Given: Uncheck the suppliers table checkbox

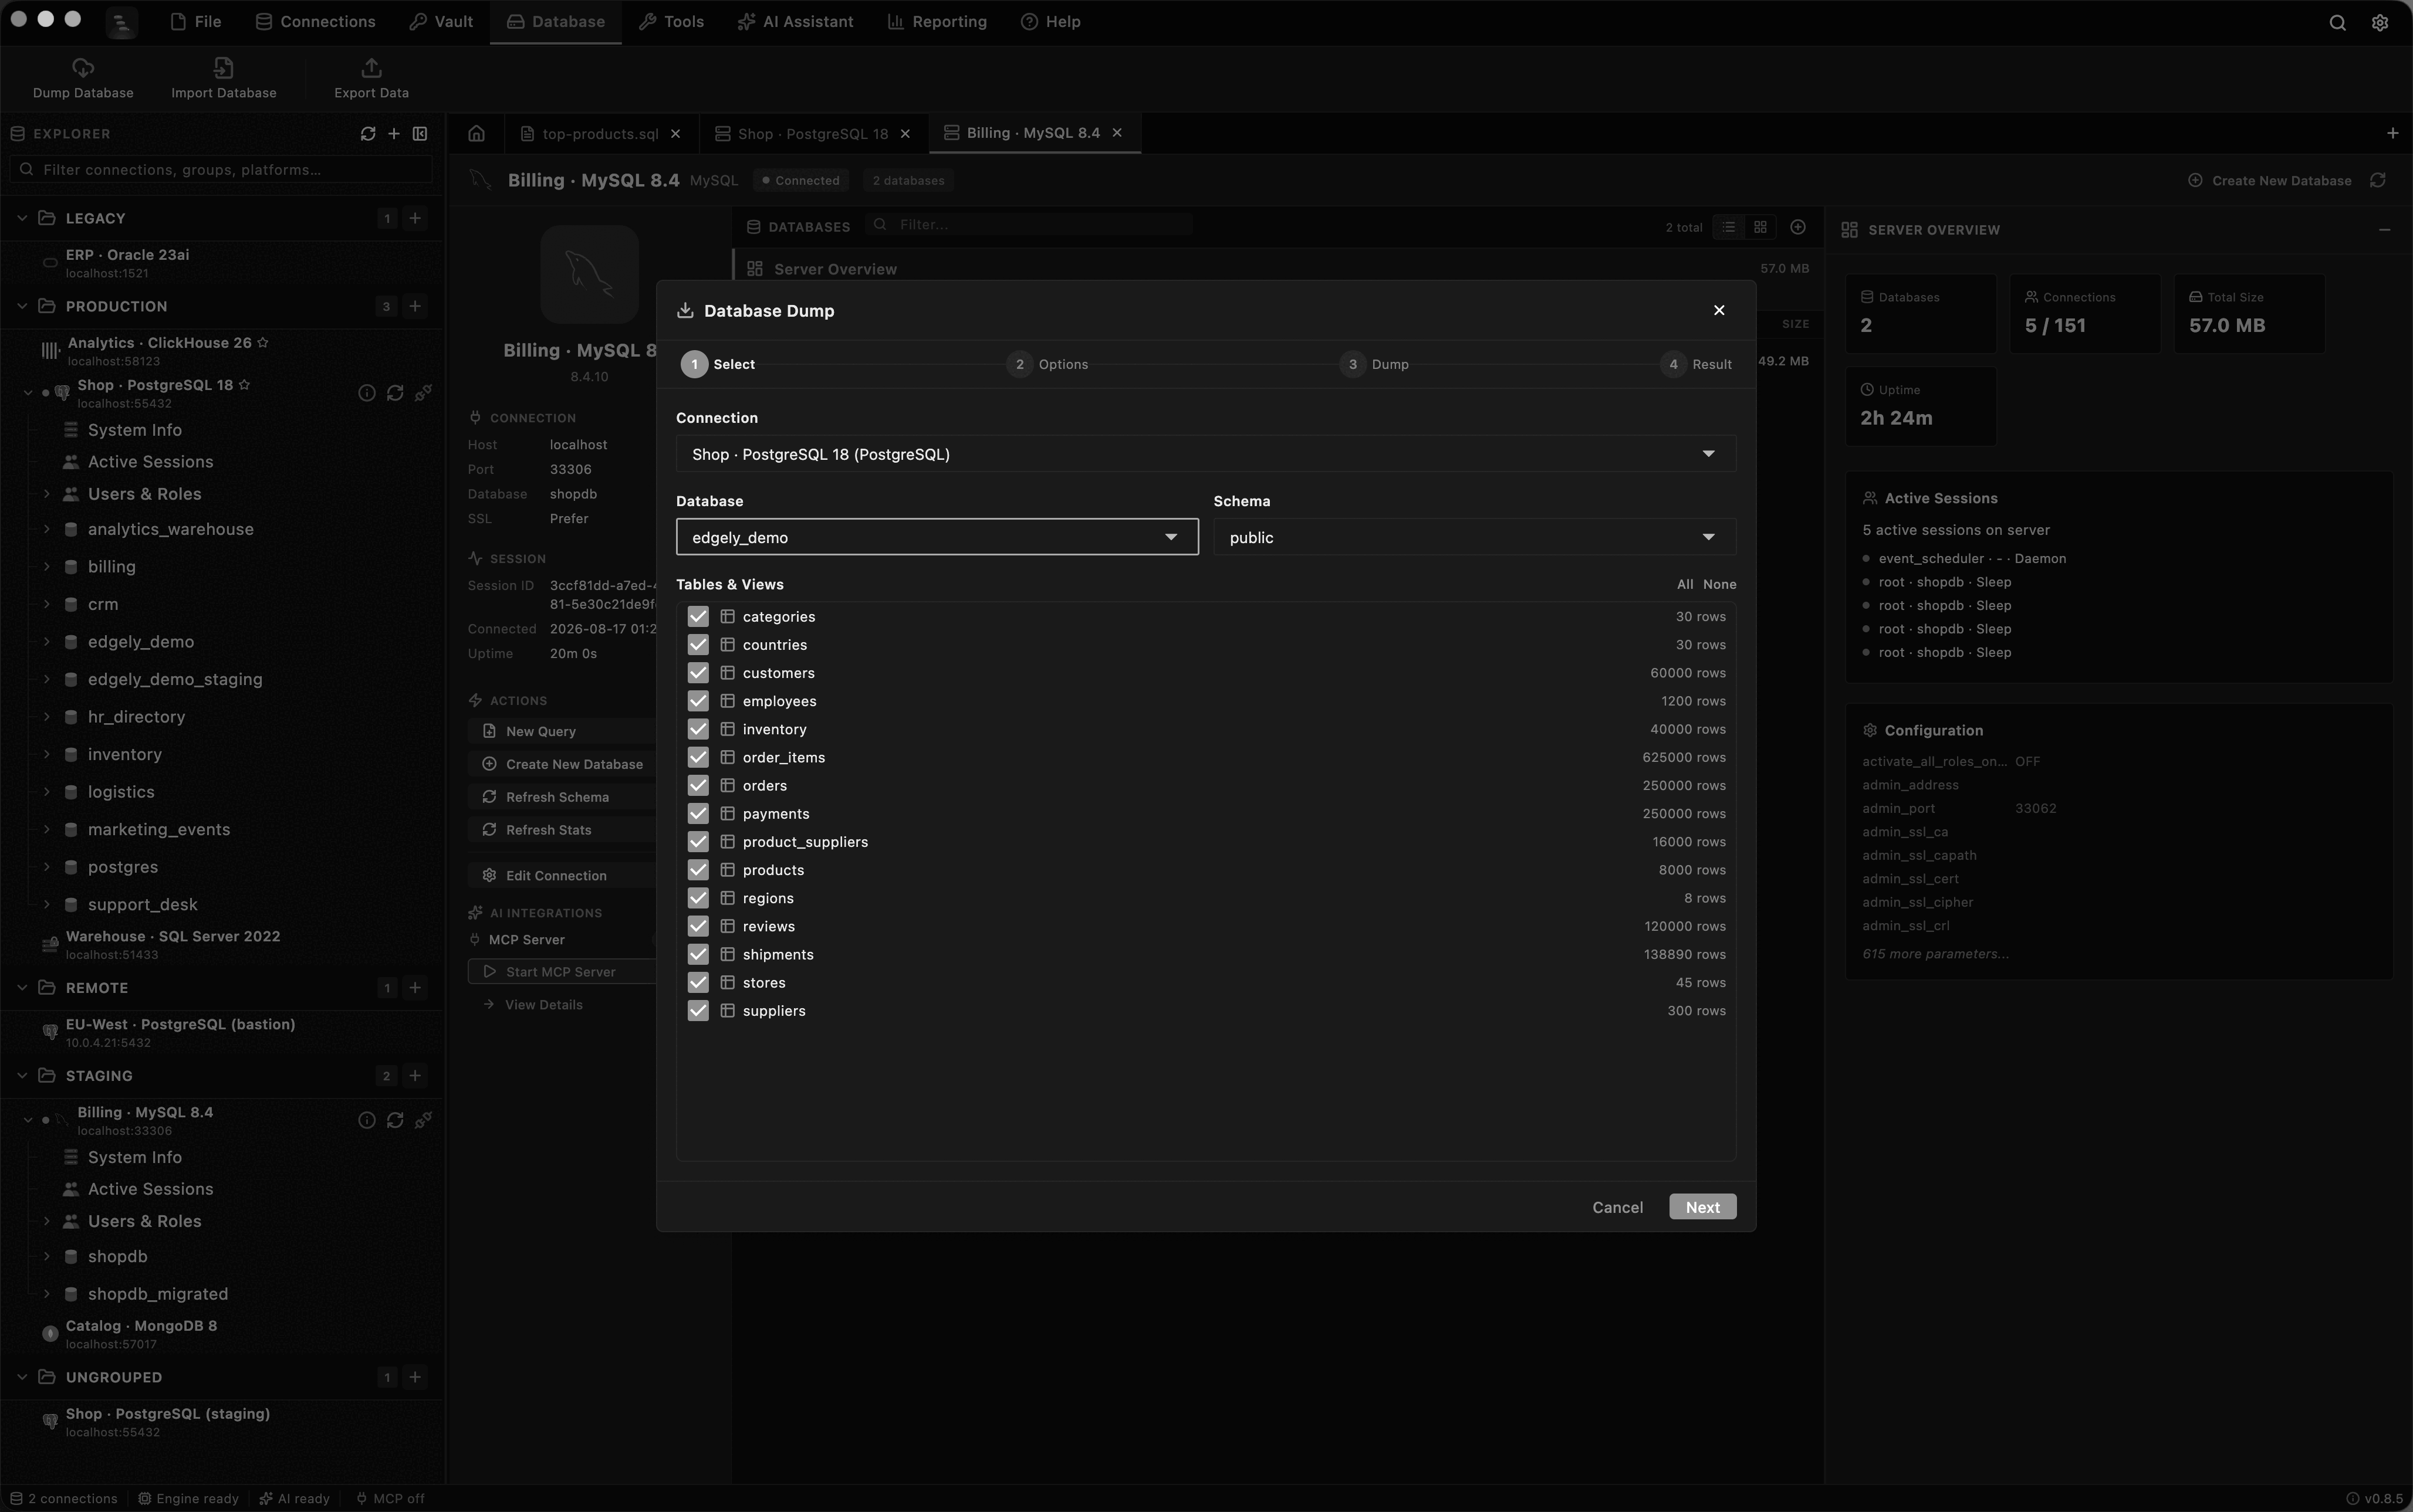Looking at the screenshot, I should tap(698, 1011).
